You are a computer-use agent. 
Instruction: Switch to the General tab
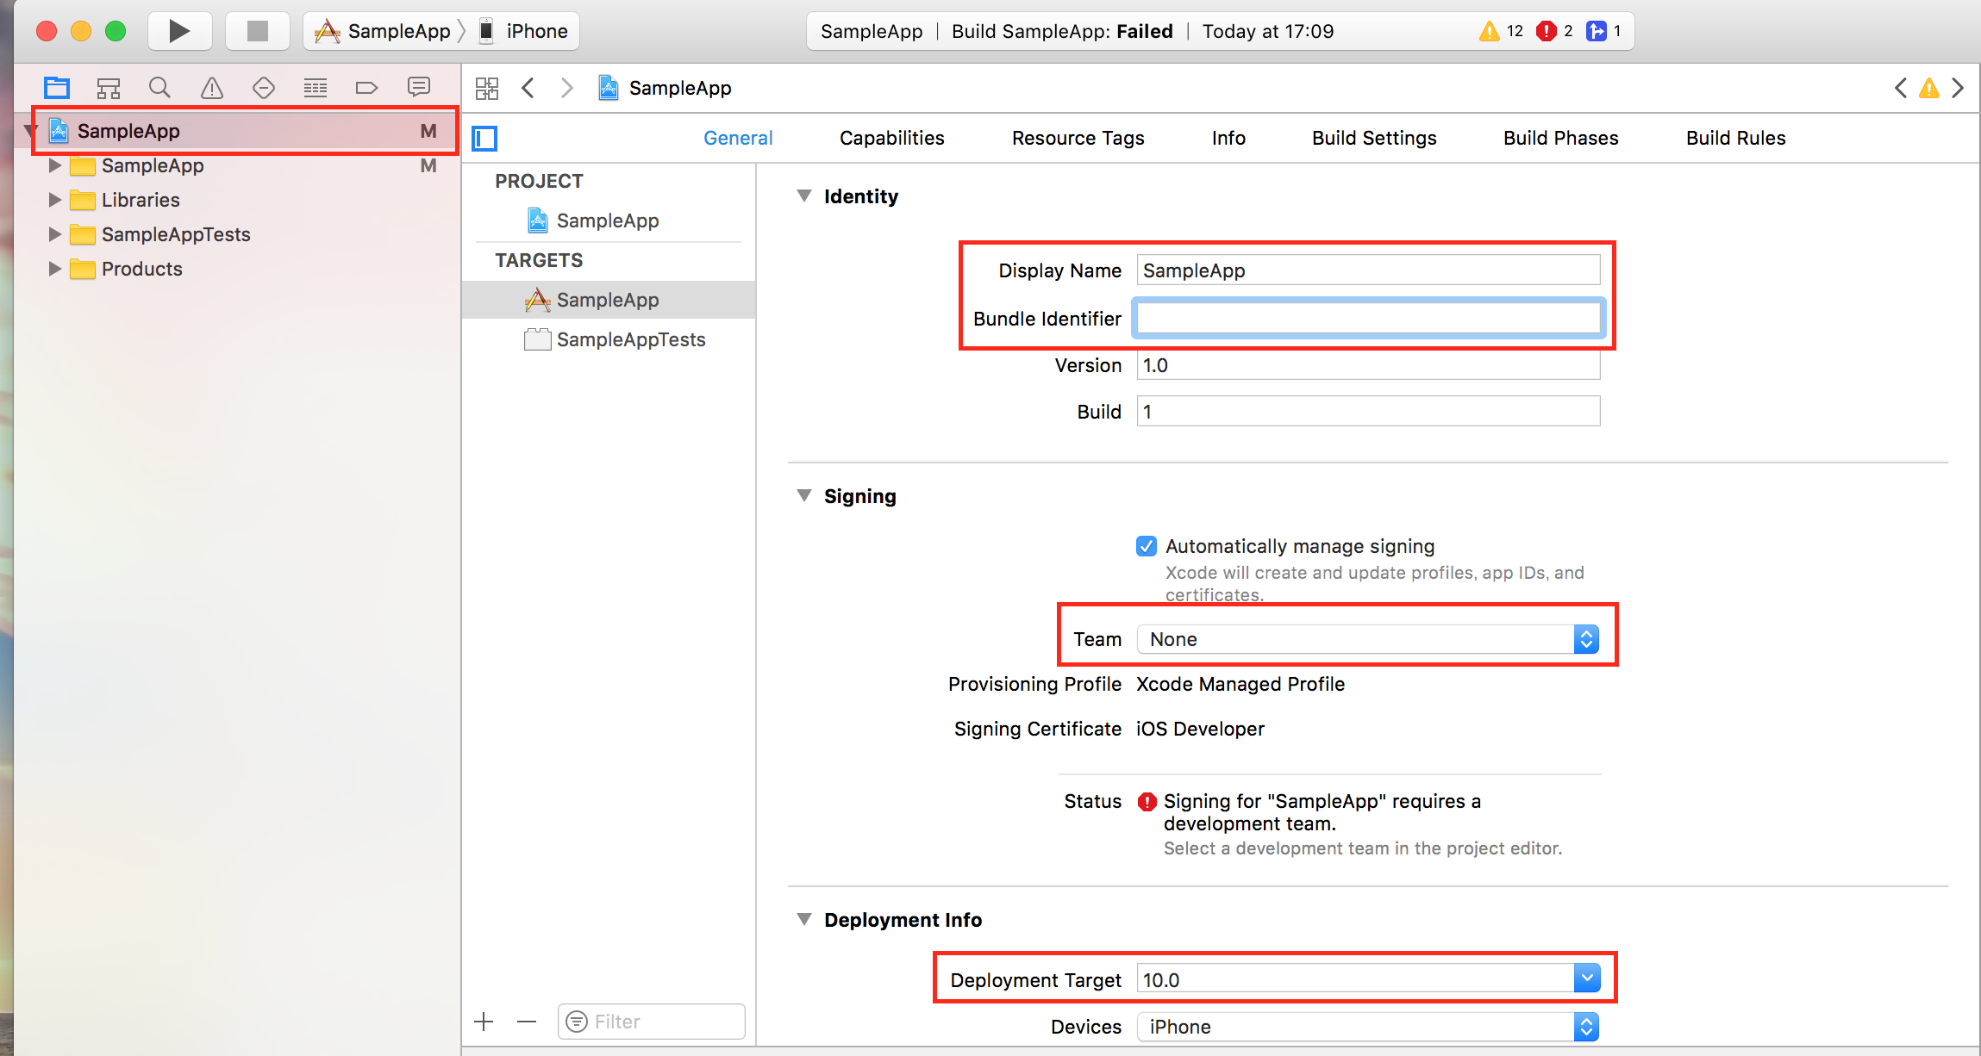[738, 138]
